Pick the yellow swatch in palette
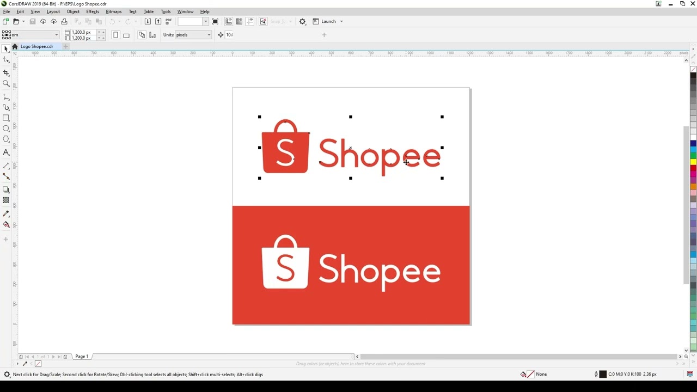 pyautogui.click(x=693, y=162)
